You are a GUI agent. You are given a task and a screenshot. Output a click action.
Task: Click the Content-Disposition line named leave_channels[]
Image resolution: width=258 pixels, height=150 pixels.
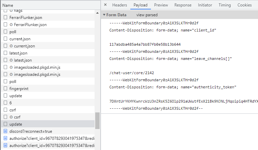tap(171, 59)
